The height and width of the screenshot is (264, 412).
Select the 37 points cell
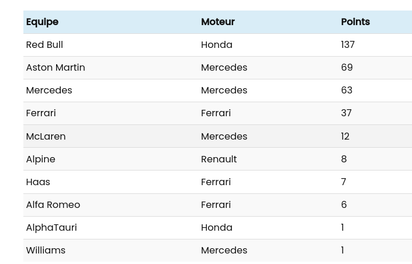(346, 113)
